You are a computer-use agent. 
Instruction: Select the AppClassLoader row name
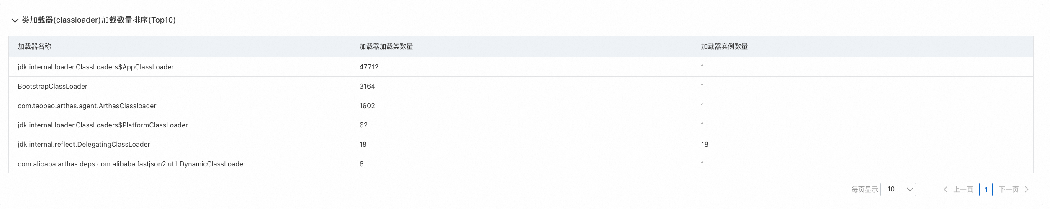pyautogui.click(x=95, y=67)
